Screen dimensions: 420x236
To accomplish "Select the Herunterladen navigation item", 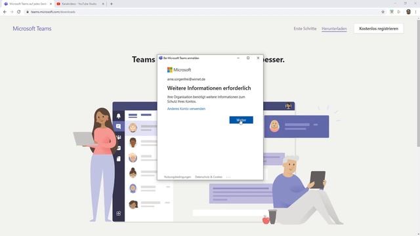I will click(334, 29).
